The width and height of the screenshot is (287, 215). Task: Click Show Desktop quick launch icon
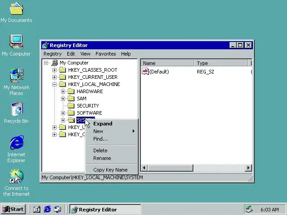click(x=37, y=209)
